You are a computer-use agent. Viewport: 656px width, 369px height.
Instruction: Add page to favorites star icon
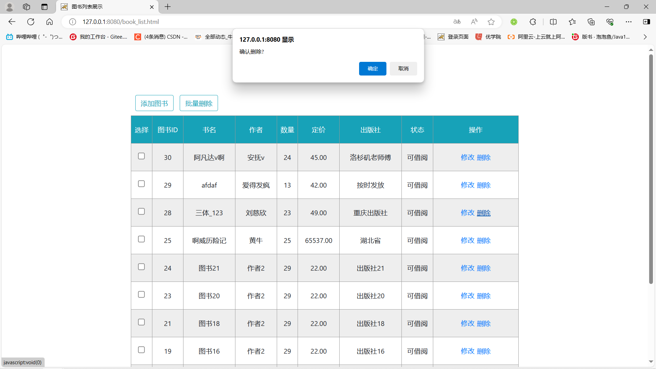click(x=491, y=22)
